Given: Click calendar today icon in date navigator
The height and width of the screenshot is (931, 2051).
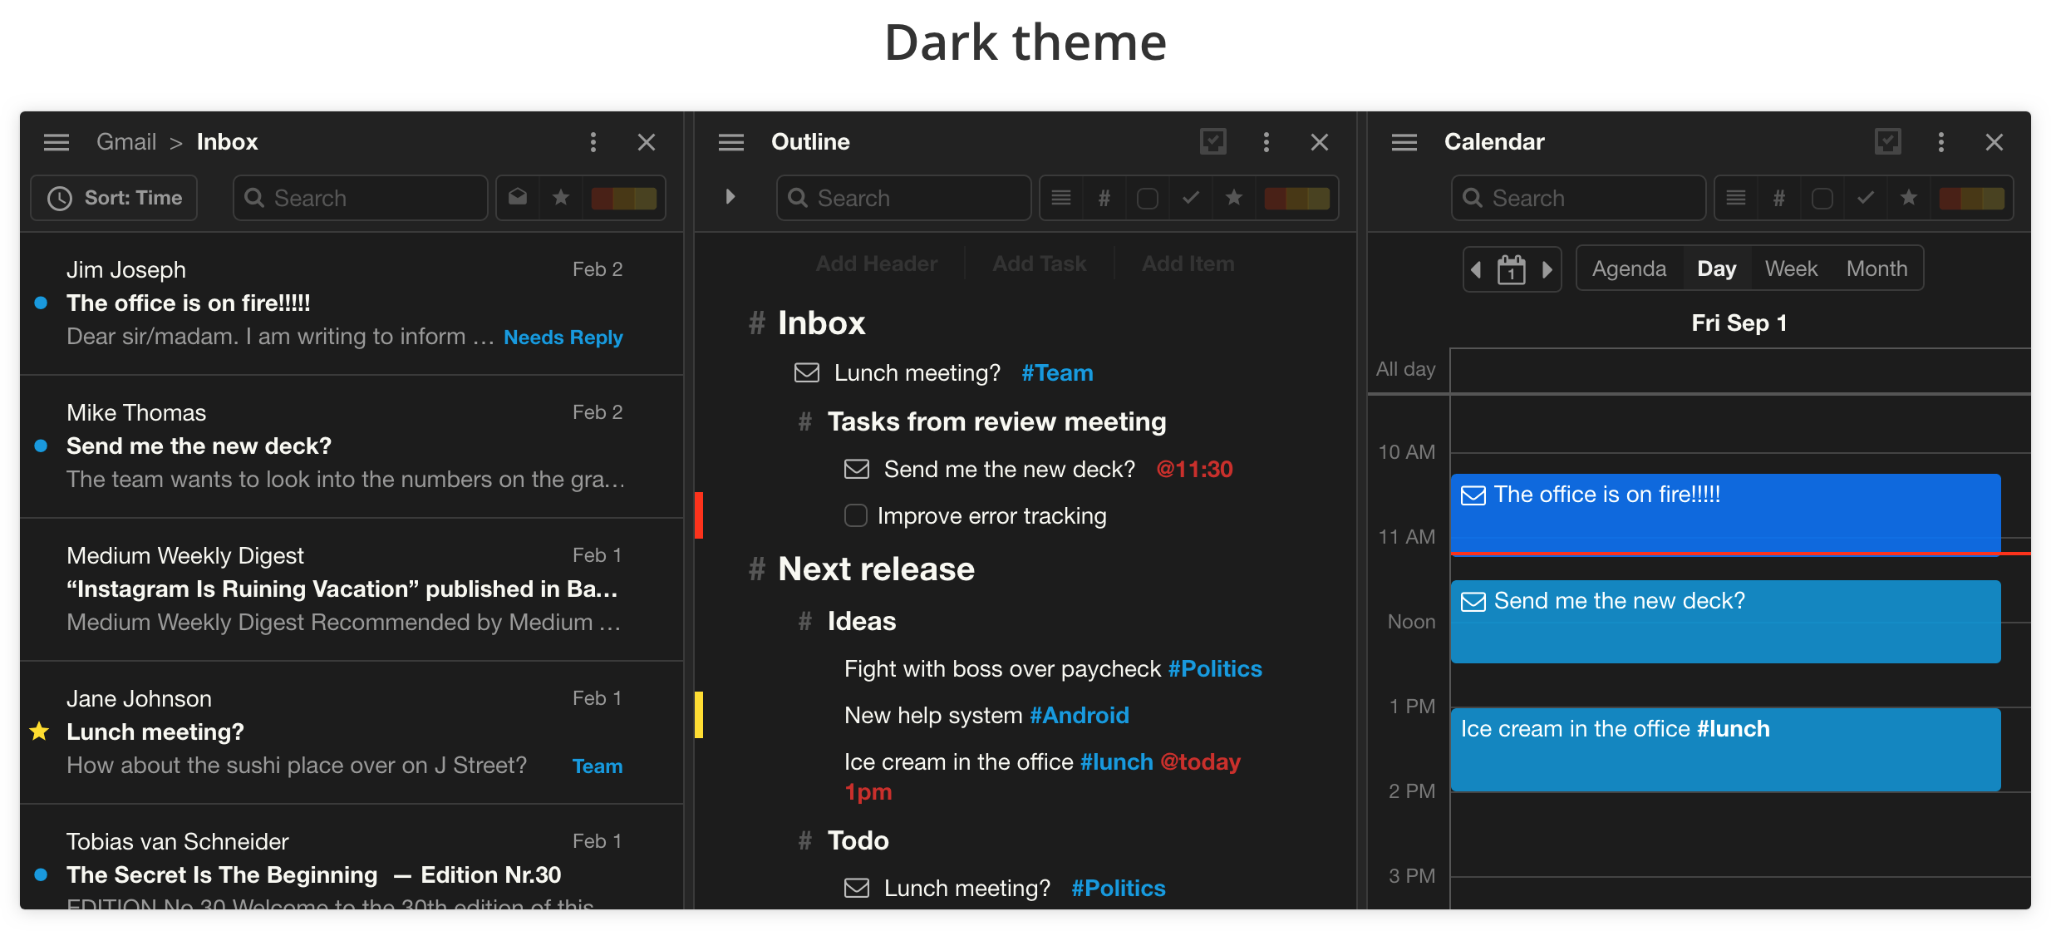Looking at the screenshot, I should pyautogui.click(x=1511, y=269).
